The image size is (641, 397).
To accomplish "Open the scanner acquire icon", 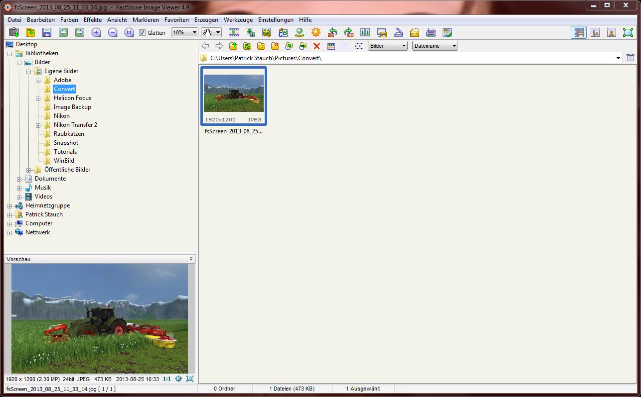I will [398, 32].
